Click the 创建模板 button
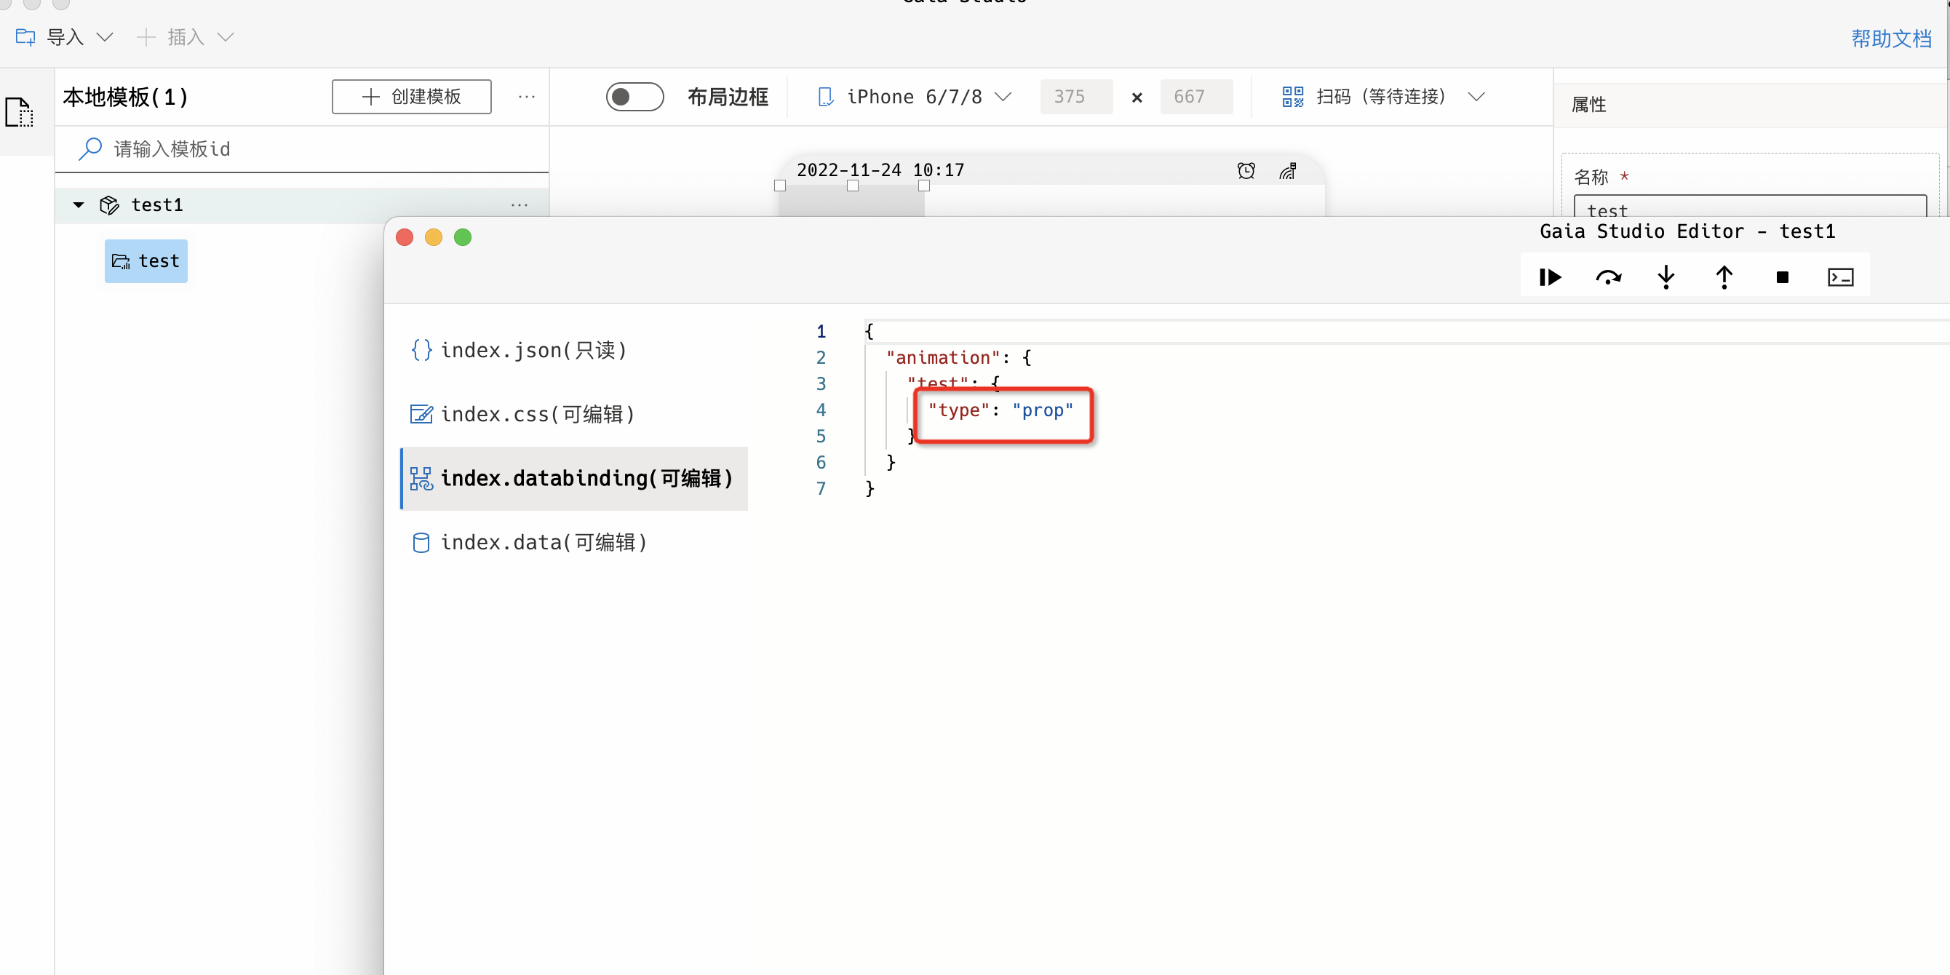Viewport: 1950px width, 975px height. point(411,96)
